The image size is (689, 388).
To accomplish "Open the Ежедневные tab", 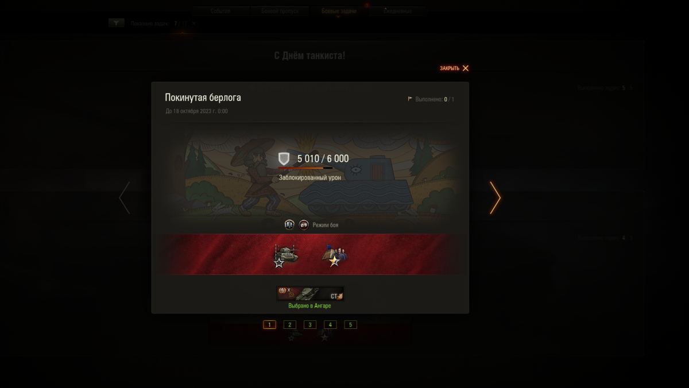I will tap(398, 11).
